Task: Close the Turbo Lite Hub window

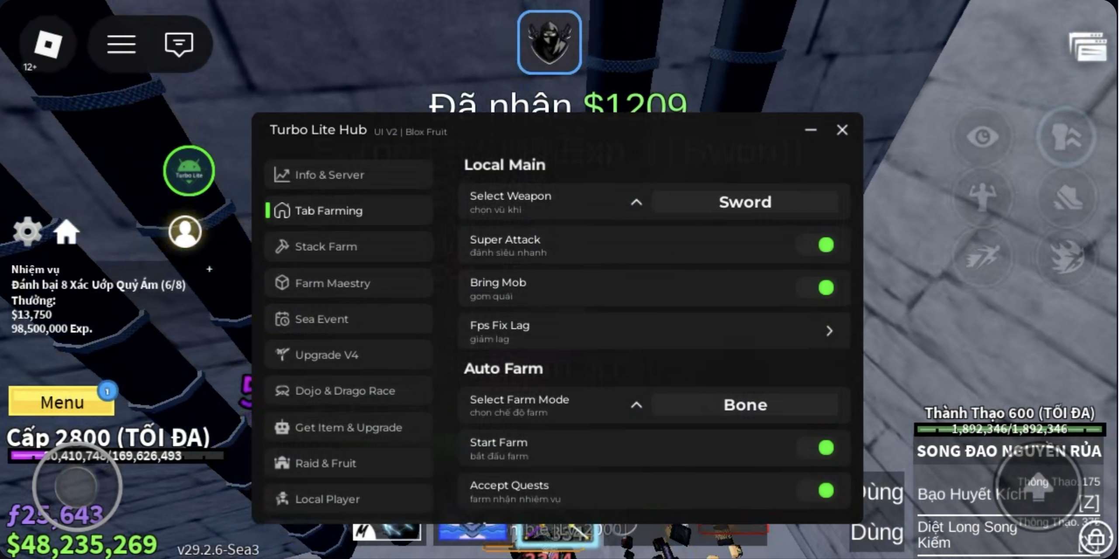Action: (842, 130)
